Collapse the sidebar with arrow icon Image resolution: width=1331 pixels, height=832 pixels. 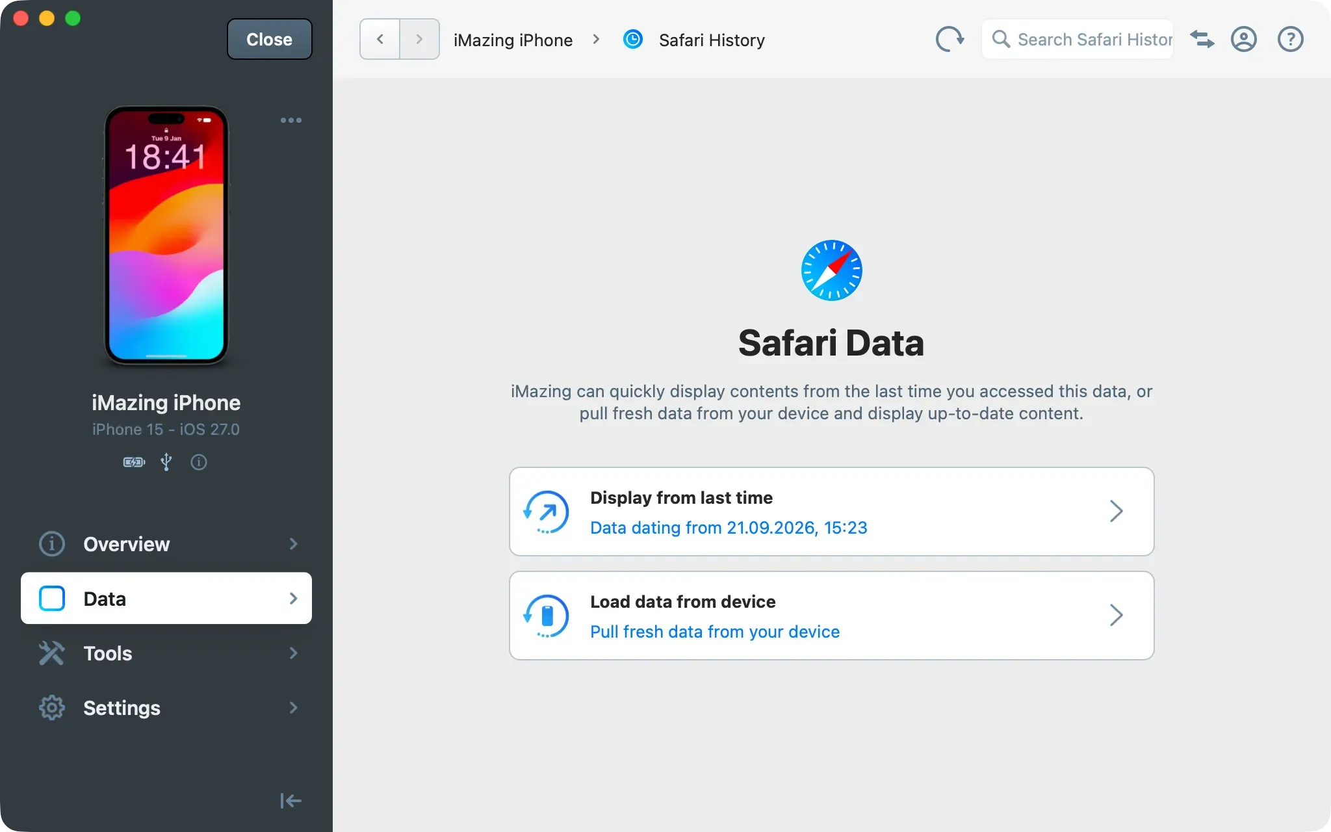pyautogui.click(x=291, y=801)
